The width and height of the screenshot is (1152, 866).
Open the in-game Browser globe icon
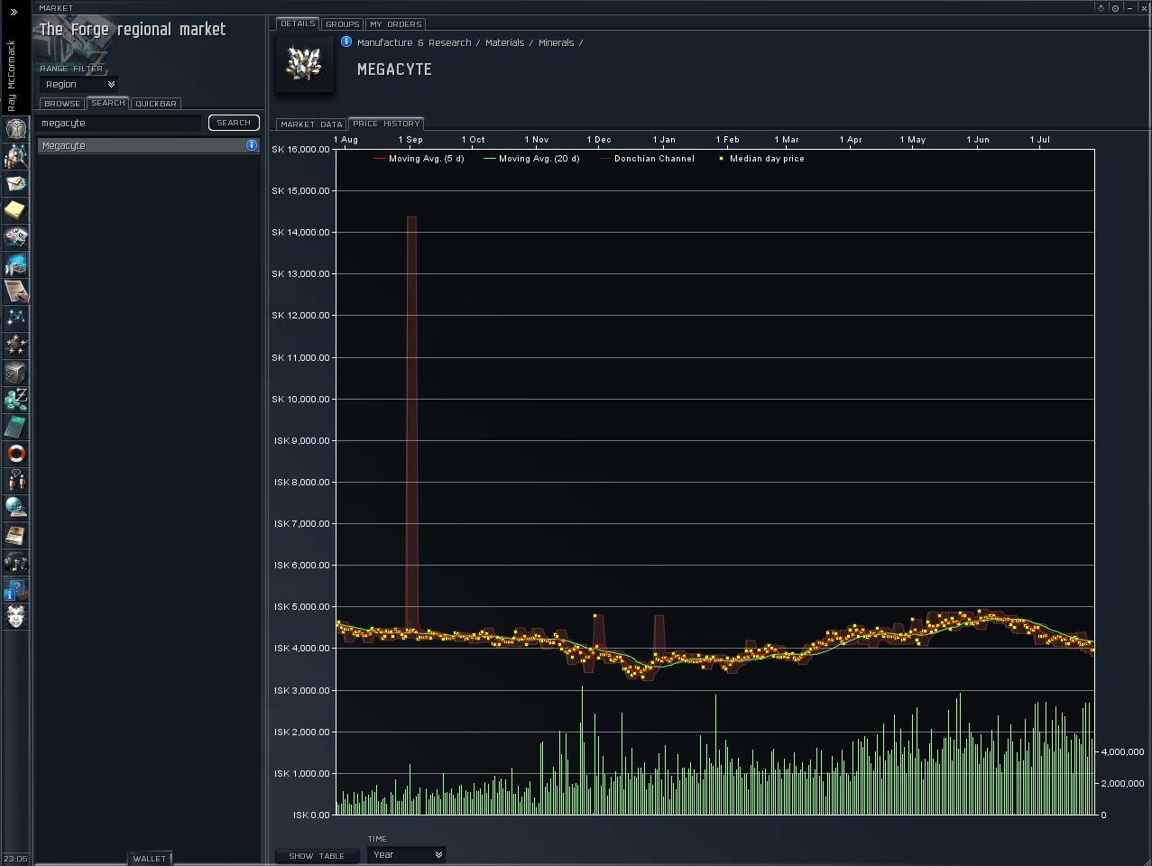coord(15,508)
